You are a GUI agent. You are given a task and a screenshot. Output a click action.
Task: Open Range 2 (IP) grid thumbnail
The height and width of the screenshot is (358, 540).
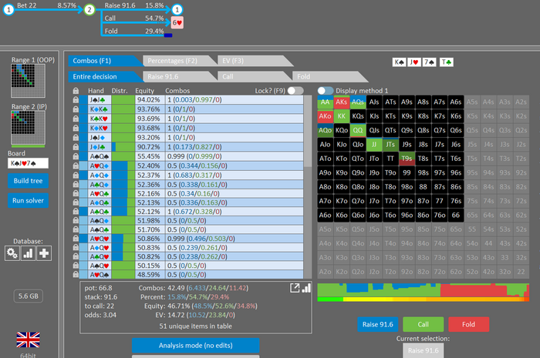pos(28,128)
